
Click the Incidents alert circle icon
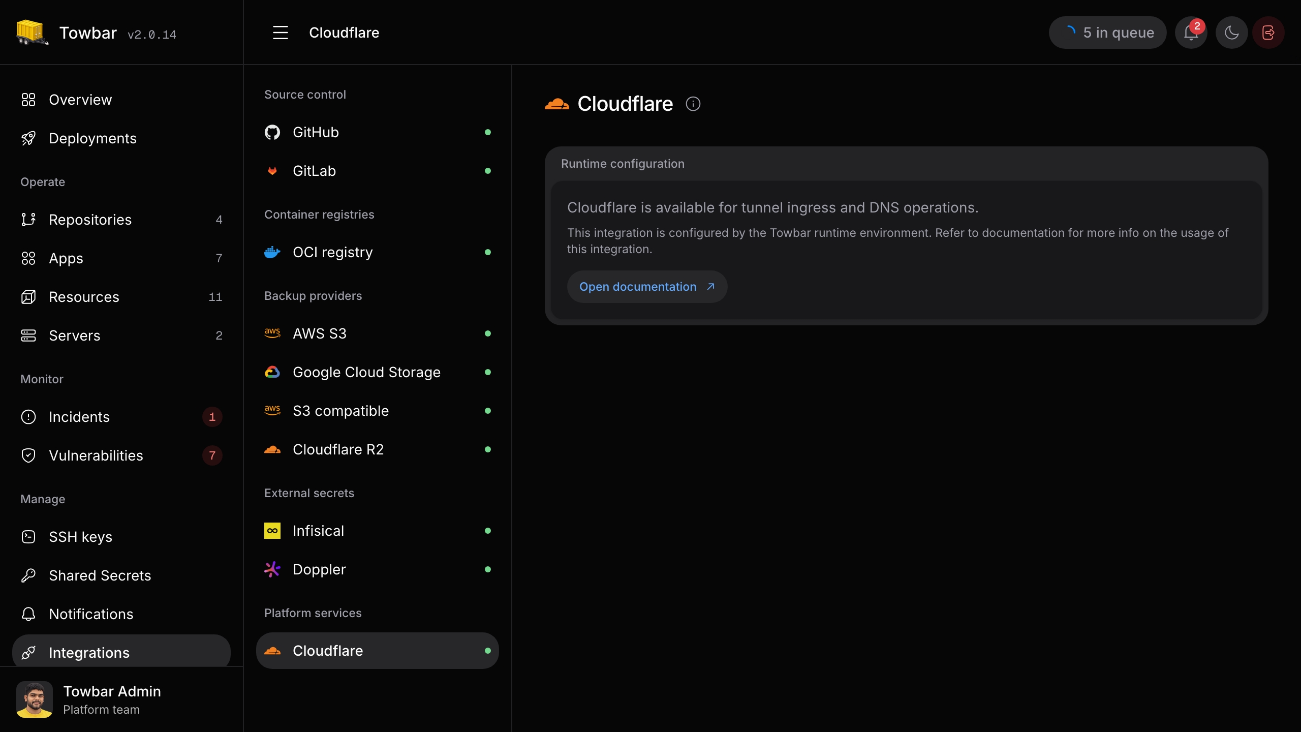(28, 417)
